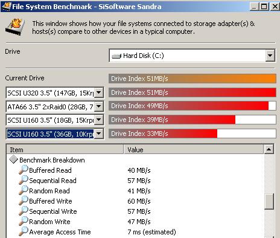Click the Sandra title bar app icon
The image size is (280, 238).
point(6,6)
